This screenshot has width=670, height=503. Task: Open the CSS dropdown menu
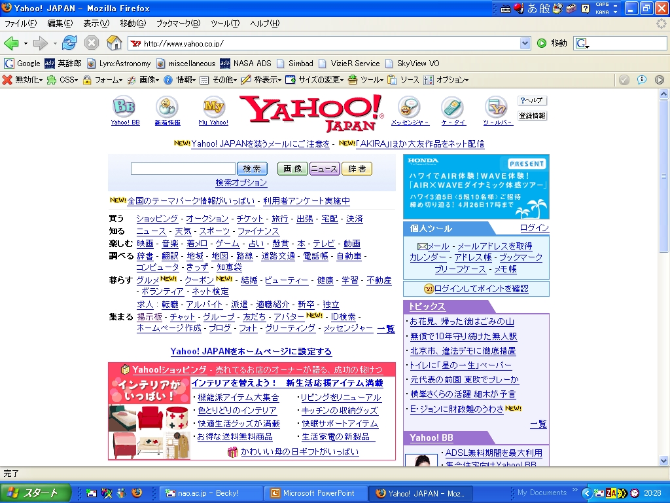[62, 79]
